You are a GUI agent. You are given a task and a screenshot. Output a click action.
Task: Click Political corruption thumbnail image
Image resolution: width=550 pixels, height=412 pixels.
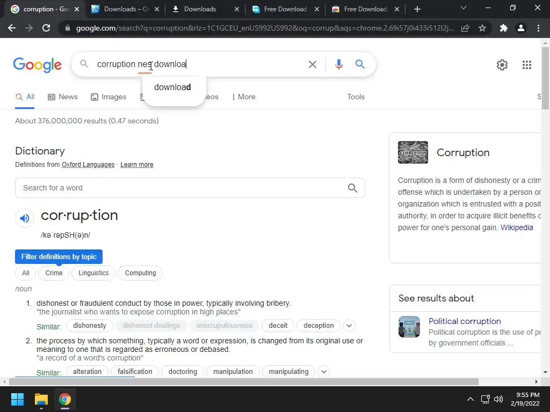coord(409,327)
